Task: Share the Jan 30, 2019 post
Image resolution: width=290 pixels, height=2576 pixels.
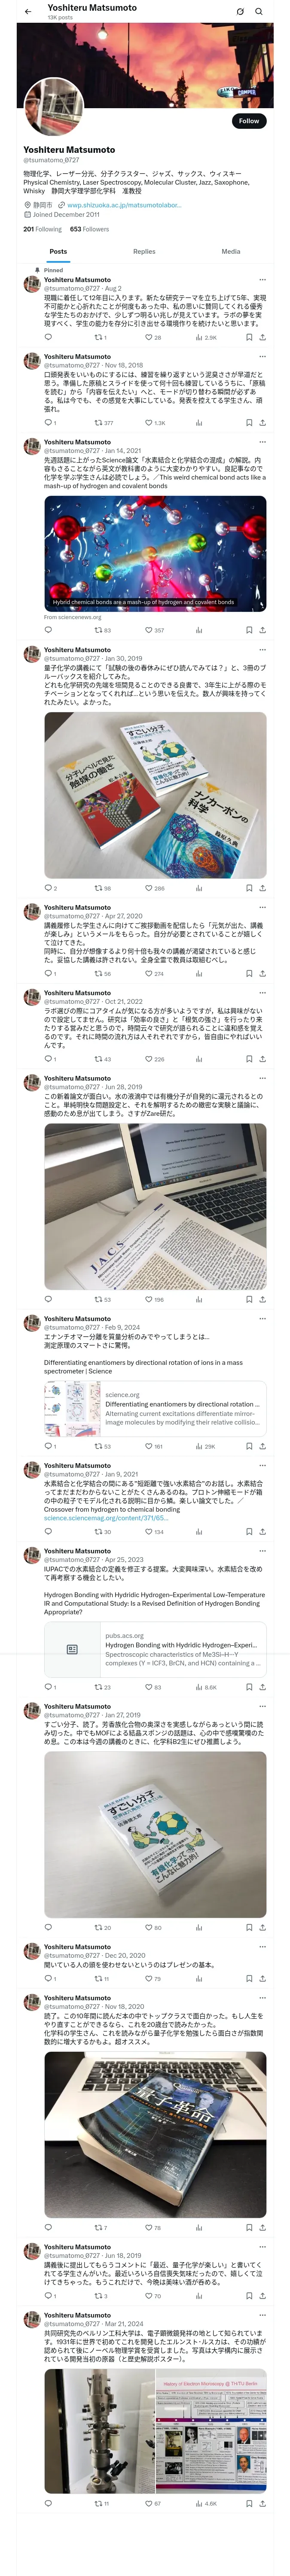Action: pos(262,888)
